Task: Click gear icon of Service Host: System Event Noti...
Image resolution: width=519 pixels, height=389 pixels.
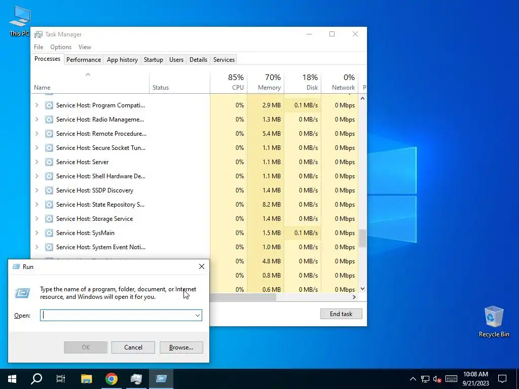Action: tap(49, 247)
